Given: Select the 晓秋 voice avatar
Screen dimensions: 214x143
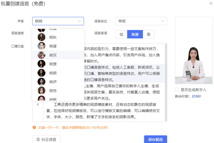Looking at the screenshot, I should tap(41, 37).
